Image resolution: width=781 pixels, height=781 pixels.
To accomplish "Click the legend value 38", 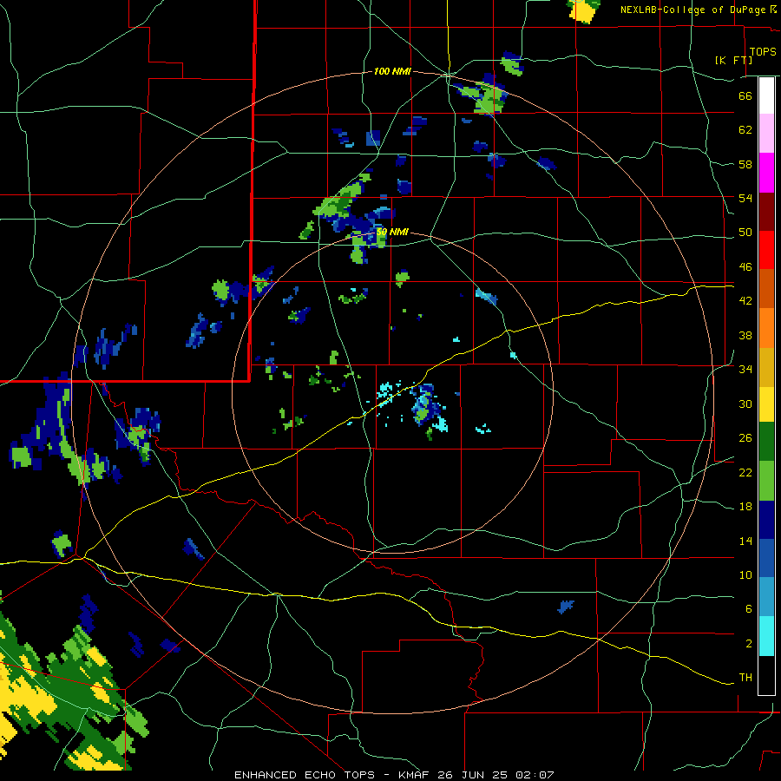I will coord(745,335).
